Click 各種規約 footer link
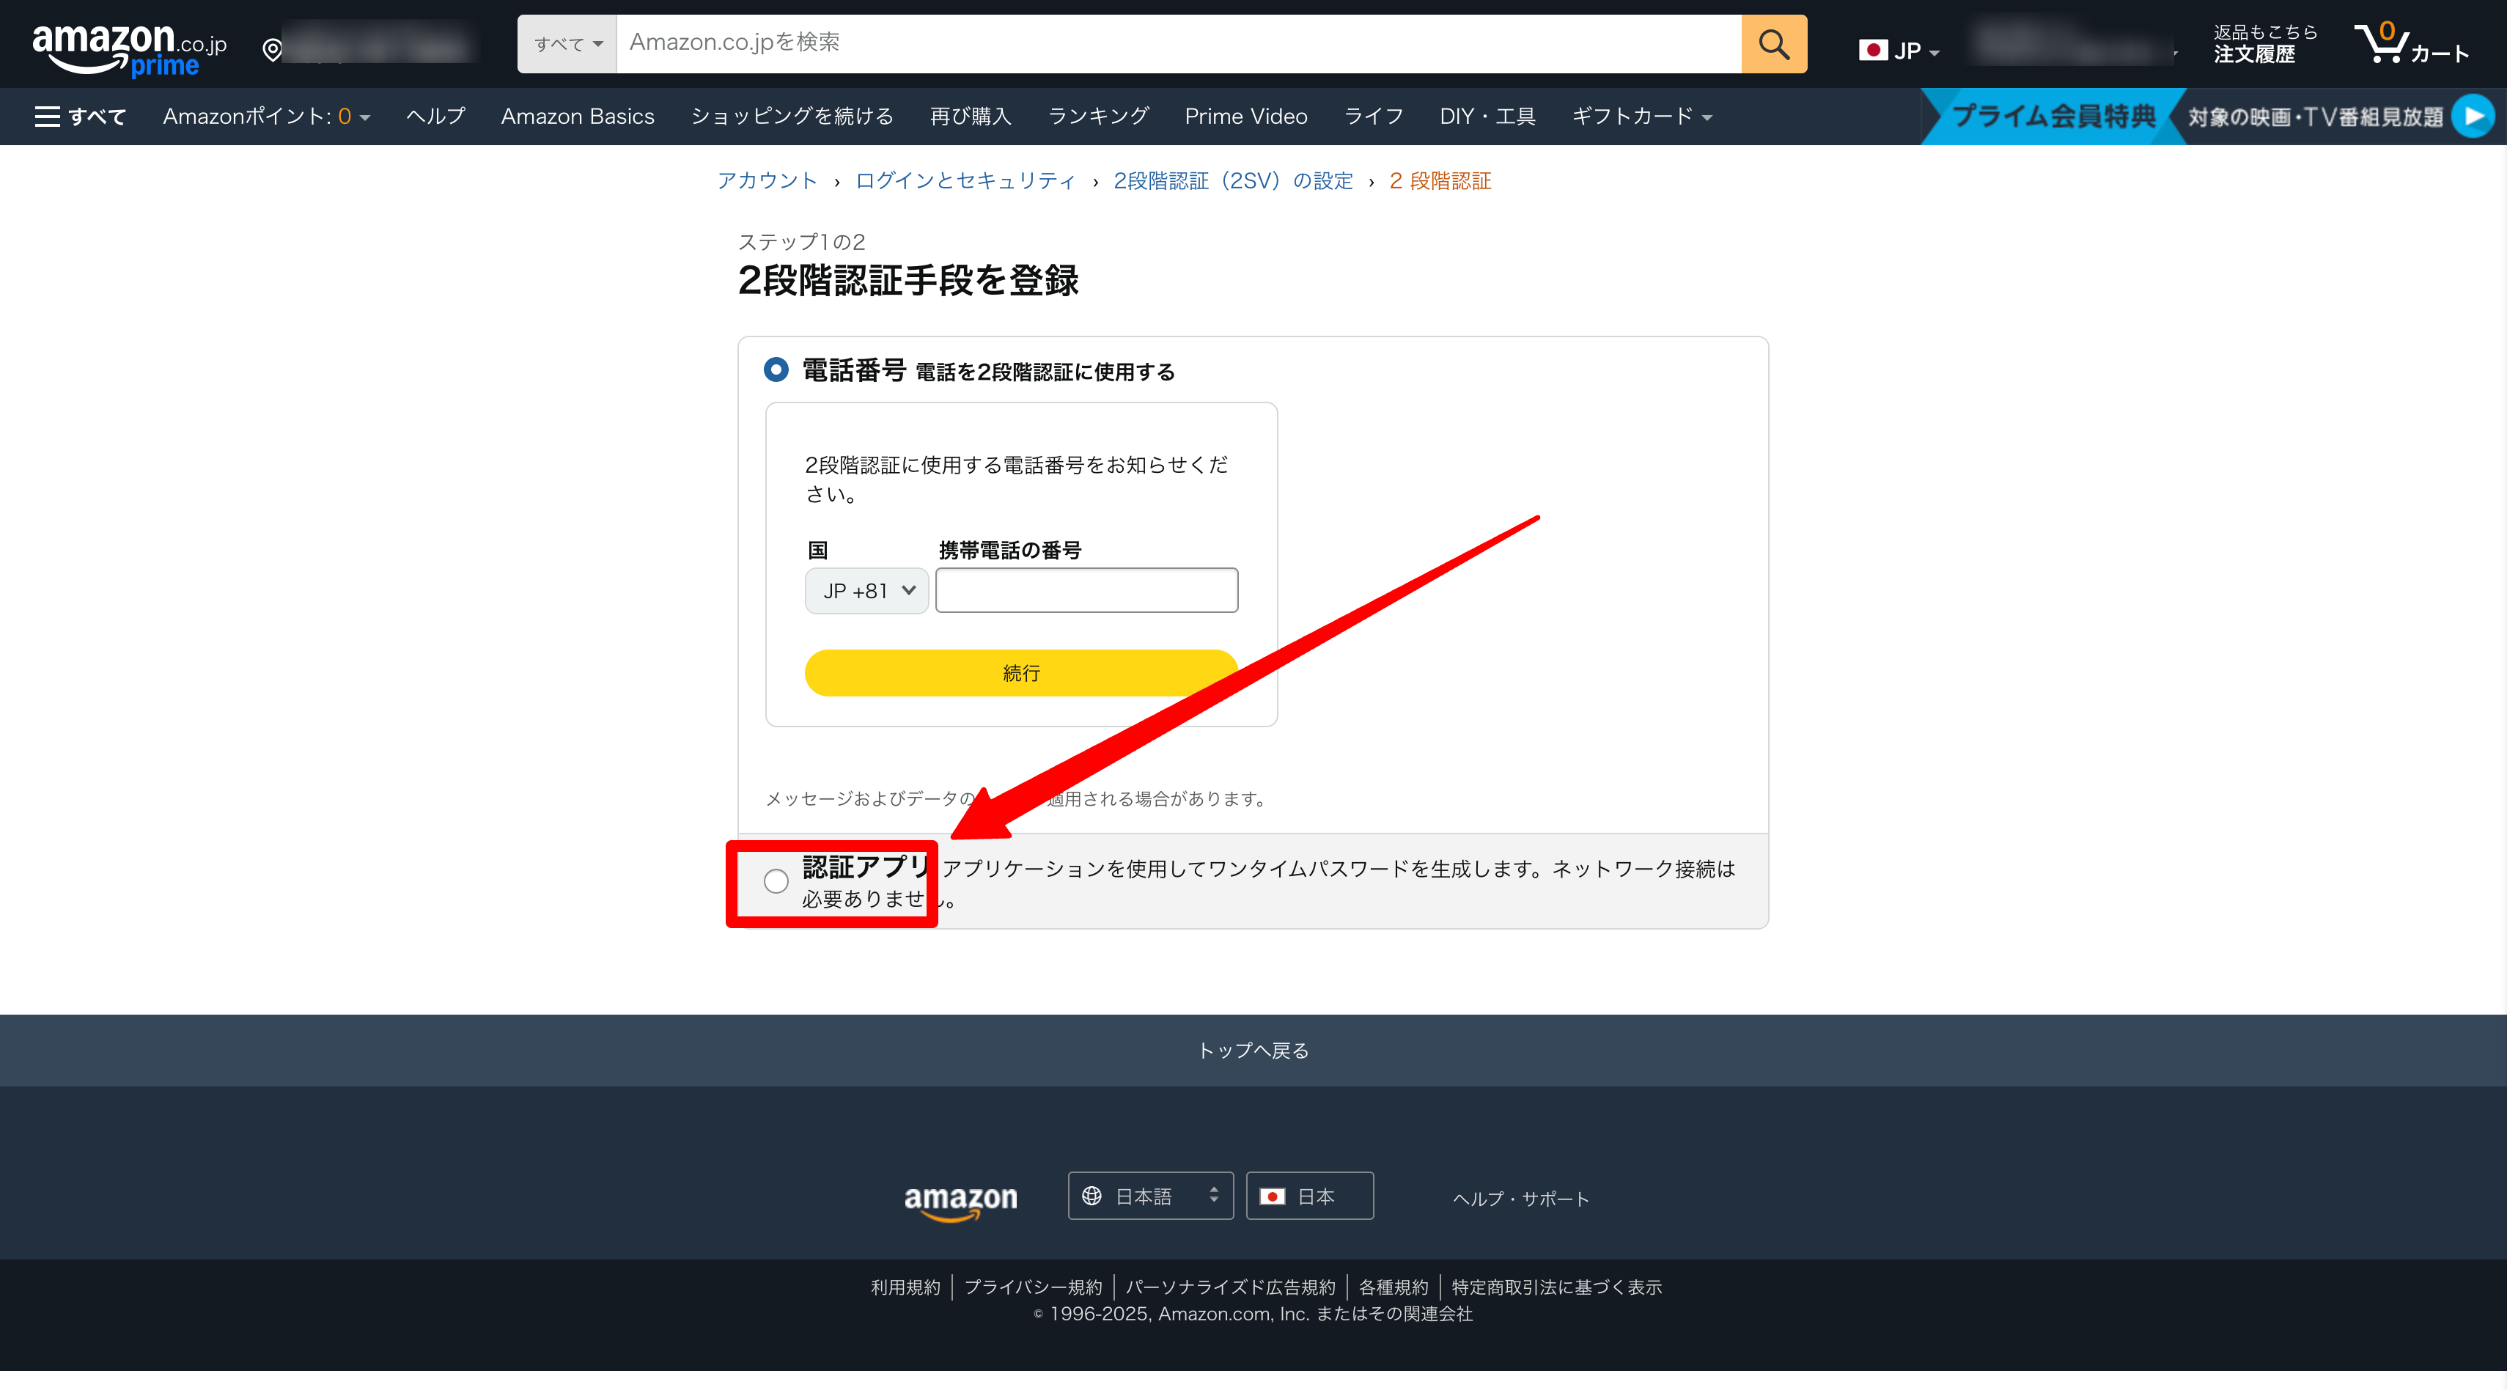Screen dimensions: 2507x1390 point(1393,1287)
